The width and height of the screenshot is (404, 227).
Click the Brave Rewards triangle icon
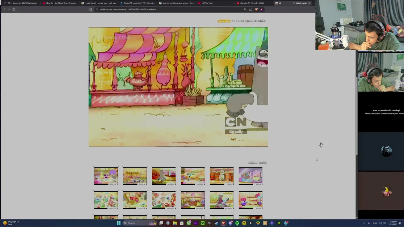(261, 9)
